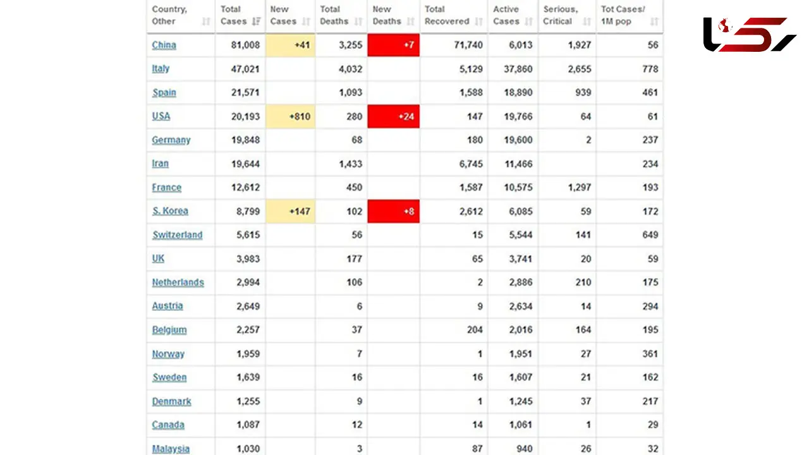Open the Belgium country link
The height and width of the screenshot is (455, 809).
pyautogui.click(x=169, y=330)
